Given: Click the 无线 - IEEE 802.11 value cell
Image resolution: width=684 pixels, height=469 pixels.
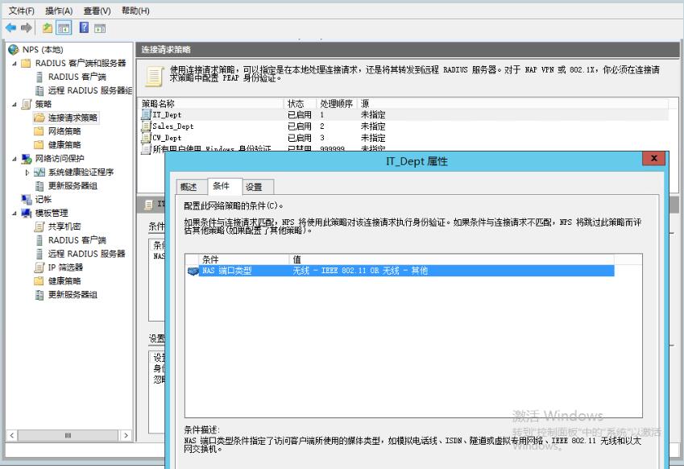Looking at the screenshot, I should coord(360,271).
